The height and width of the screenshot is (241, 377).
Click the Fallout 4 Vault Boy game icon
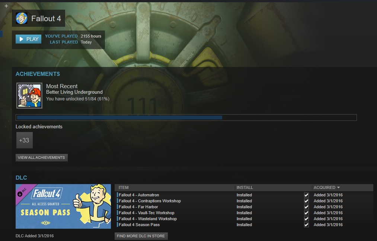tap(22, 18)
